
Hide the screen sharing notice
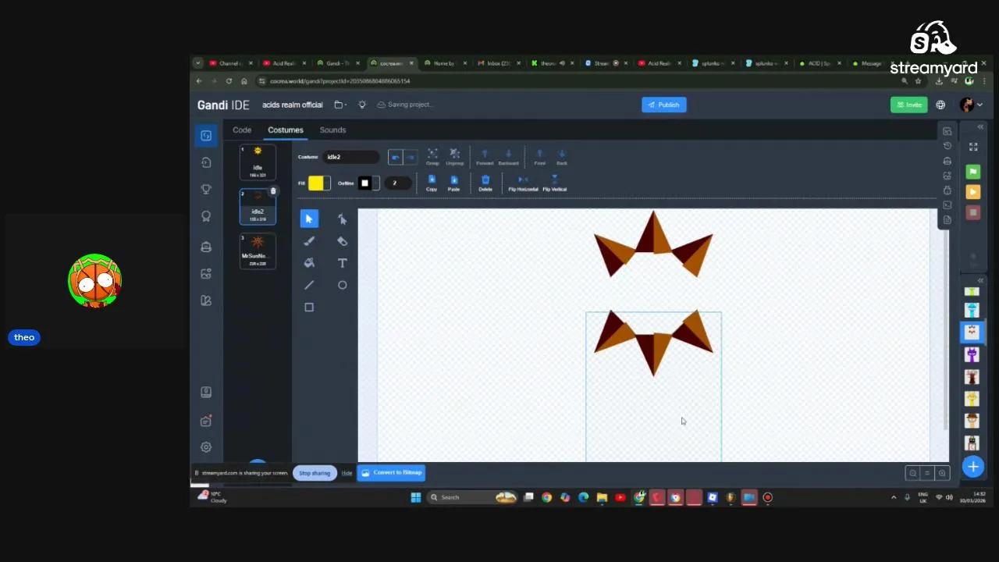pyautogui.click(x=347, y=473)
